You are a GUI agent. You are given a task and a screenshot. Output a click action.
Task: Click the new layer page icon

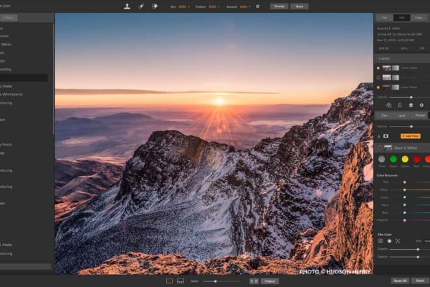pyautogui.click(x=400, y=105)
